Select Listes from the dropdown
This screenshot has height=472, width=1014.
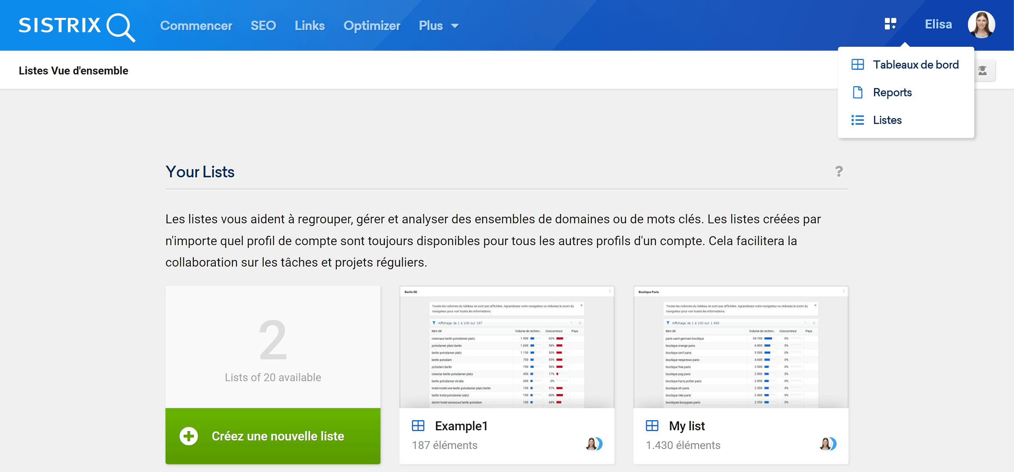[906, 120]
